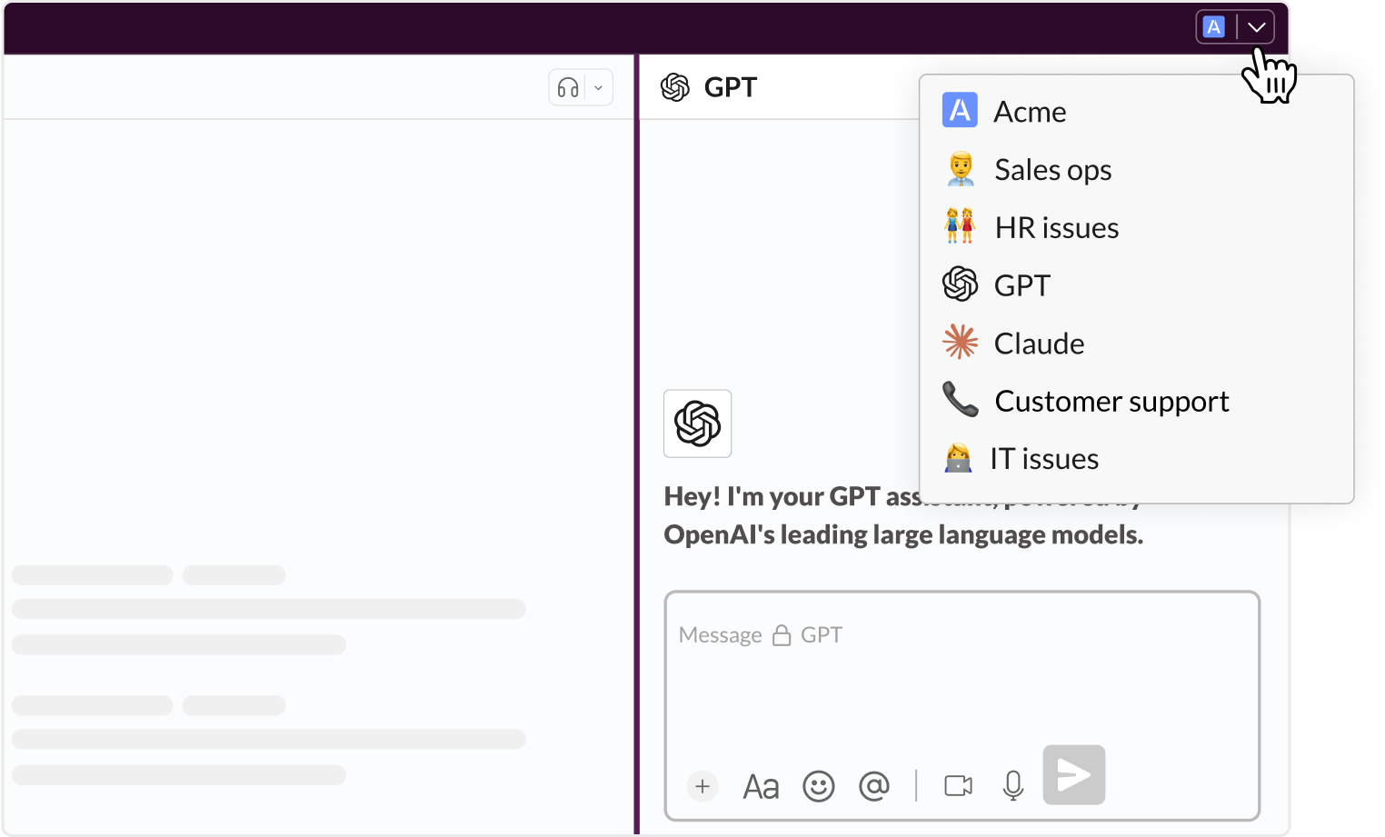This screenshot has height=837, width=1385.
Task: Click the GPT logo in channel header
Action: coord(675,87)
